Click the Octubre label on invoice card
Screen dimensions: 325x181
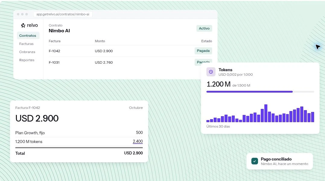tap(136, 108)
